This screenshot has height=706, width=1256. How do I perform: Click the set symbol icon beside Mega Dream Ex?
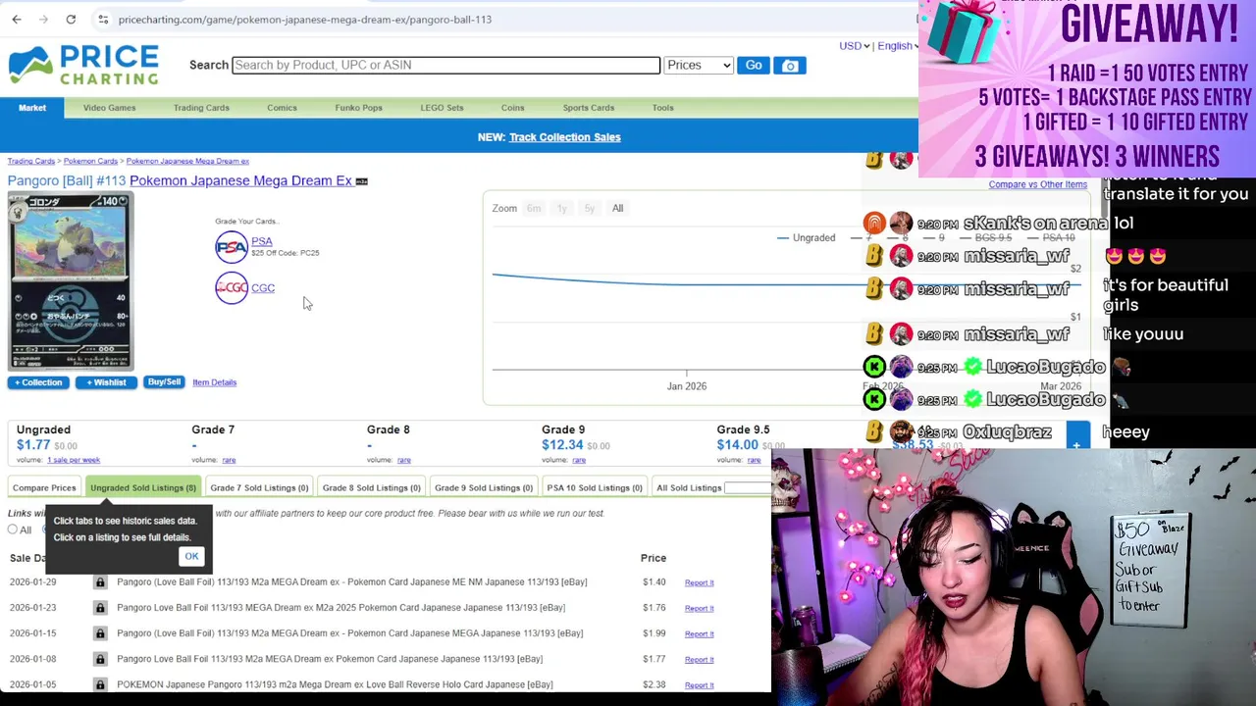pyautogui.click(x=361, y=181)
